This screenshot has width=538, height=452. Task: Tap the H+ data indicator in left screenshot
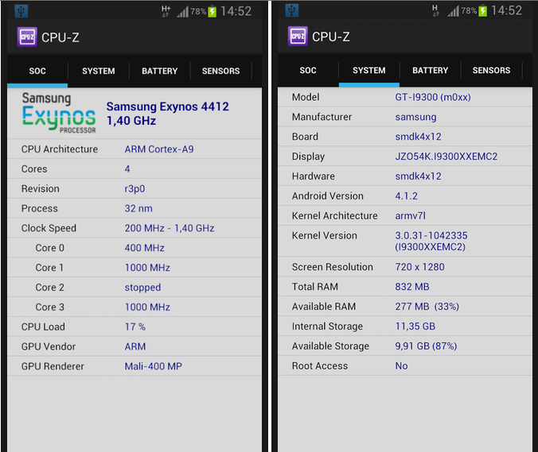coord(166,11)
